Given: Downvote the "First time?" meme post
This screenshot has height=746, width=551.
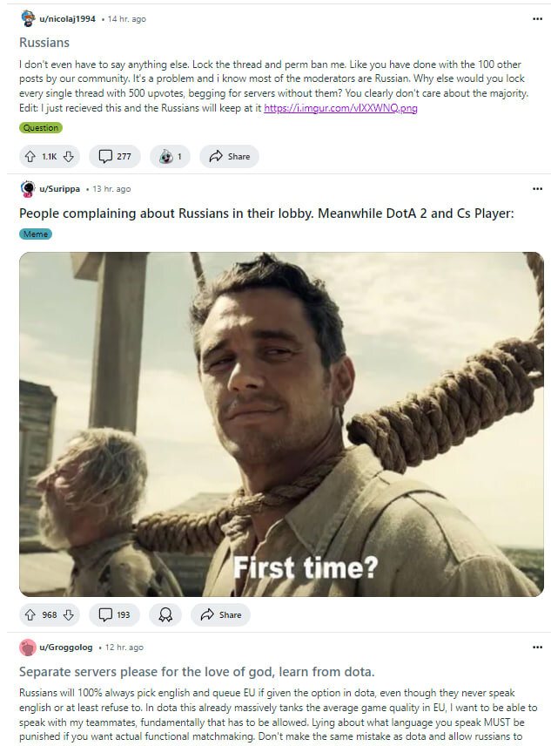Looking at the screenshot, I should (x=69, y=615).
